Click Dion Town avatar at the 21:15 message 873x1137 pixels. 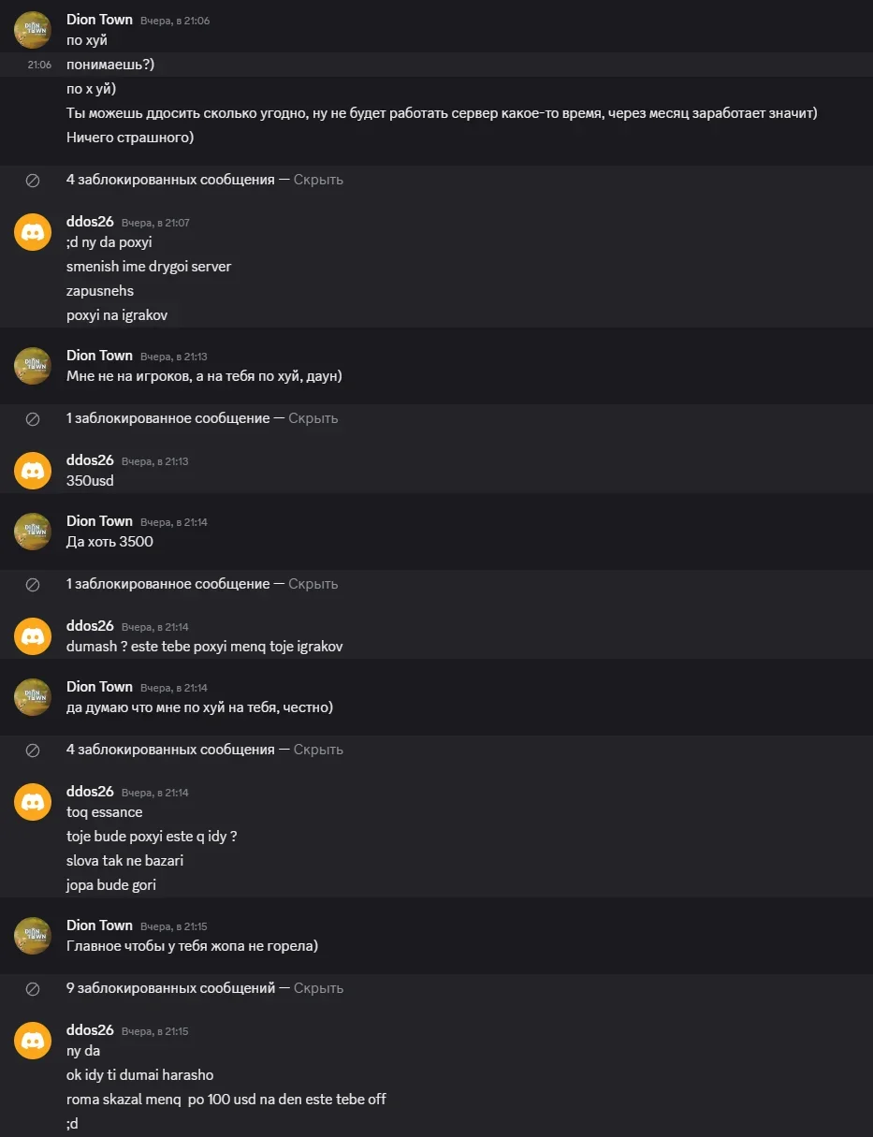tap(33, 936)
